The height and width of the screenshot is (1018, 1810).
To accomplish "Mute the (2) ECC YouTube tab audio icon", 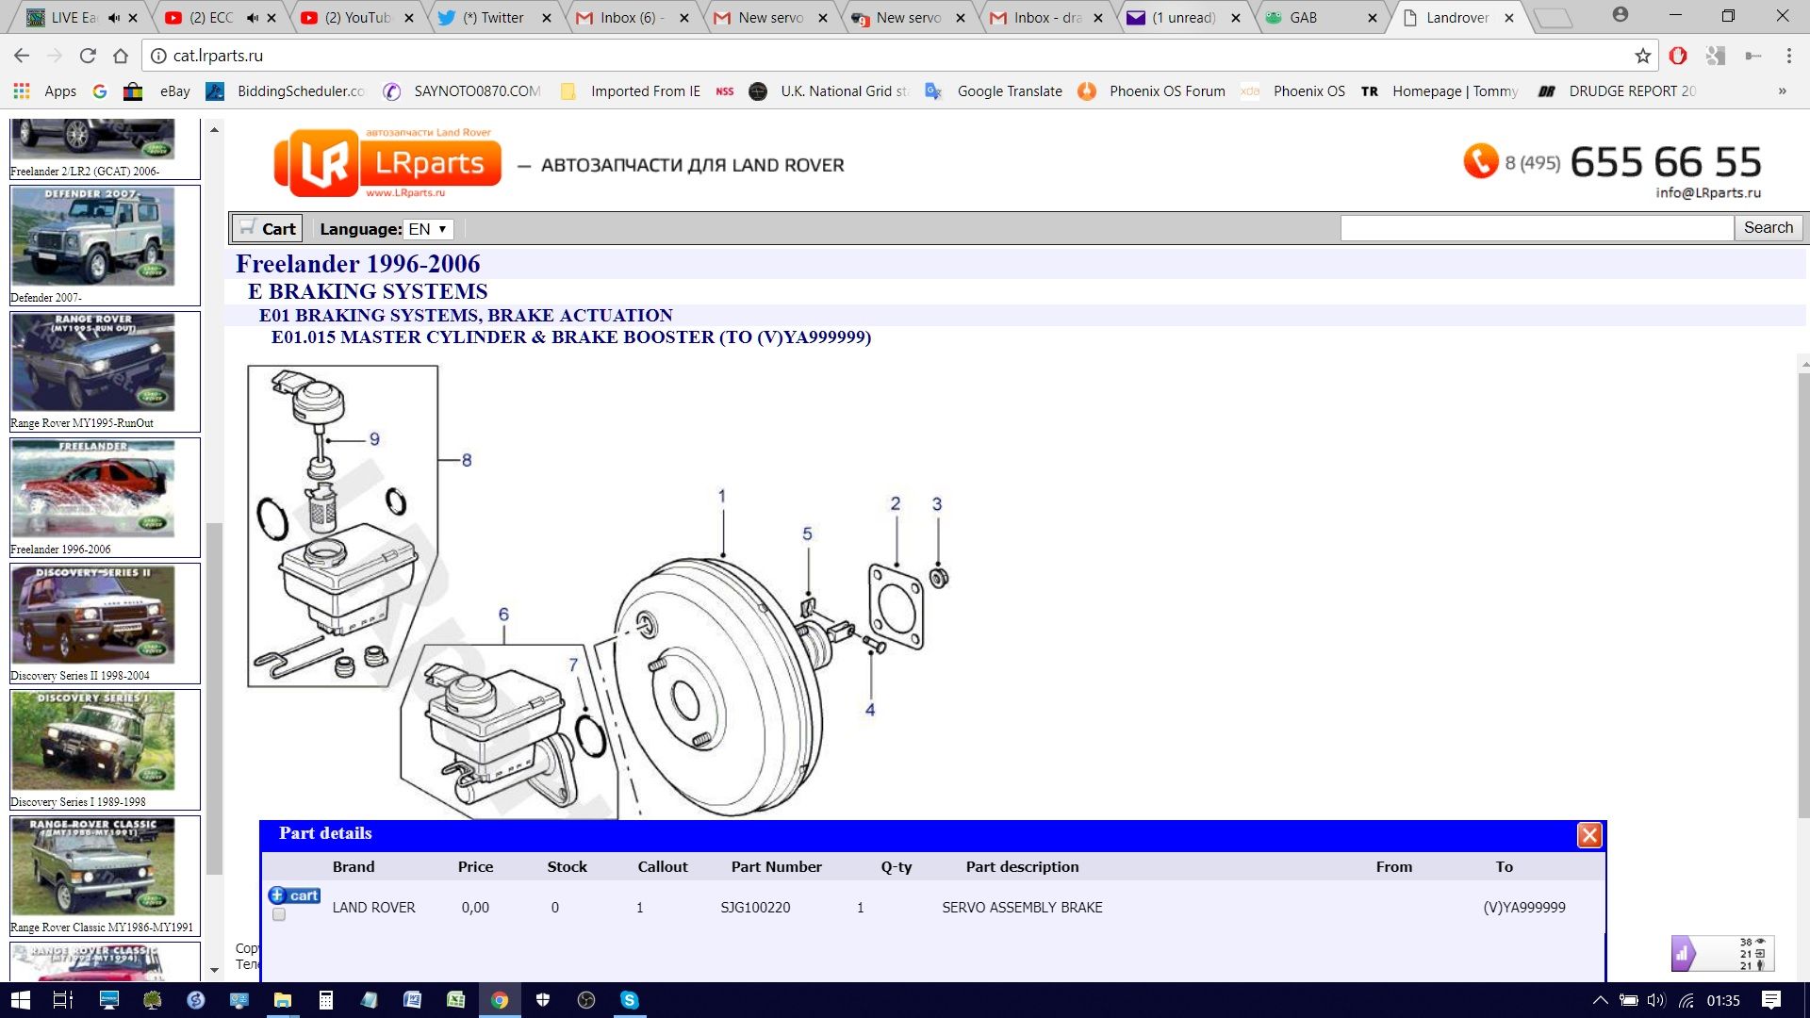I will (253, 18).
